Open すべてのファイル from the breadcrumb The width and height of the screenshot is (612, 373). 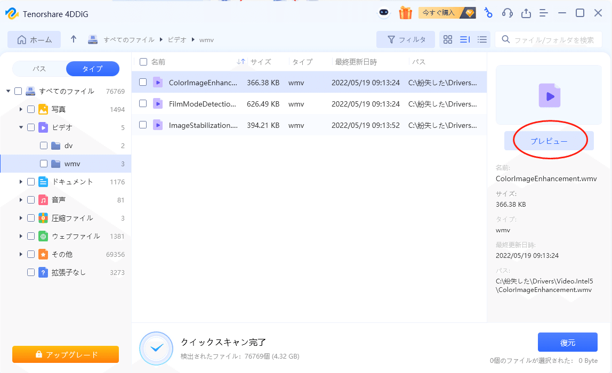point(128,39)
